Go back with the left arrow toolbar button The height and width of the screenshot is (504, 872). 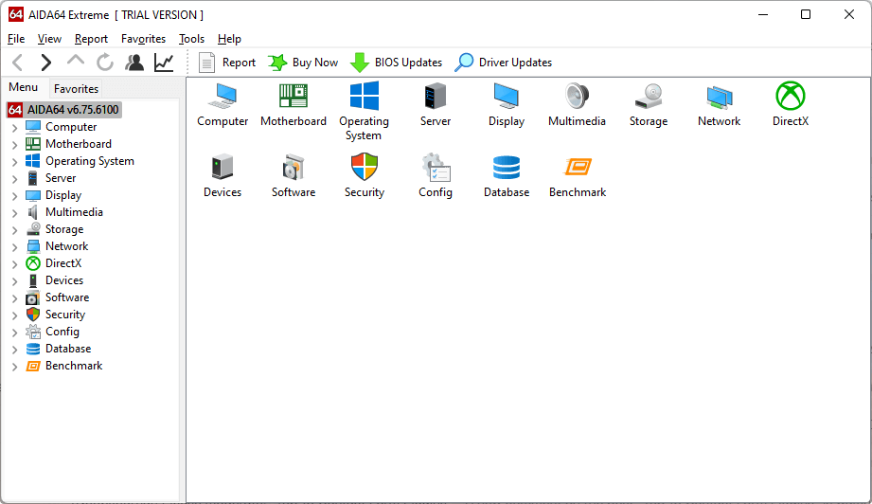[x=18, y=63]
